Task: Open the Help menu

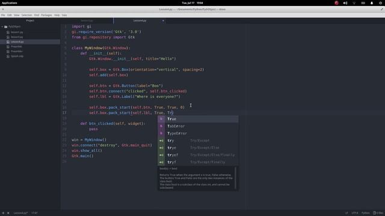Action: pos(57,15)
